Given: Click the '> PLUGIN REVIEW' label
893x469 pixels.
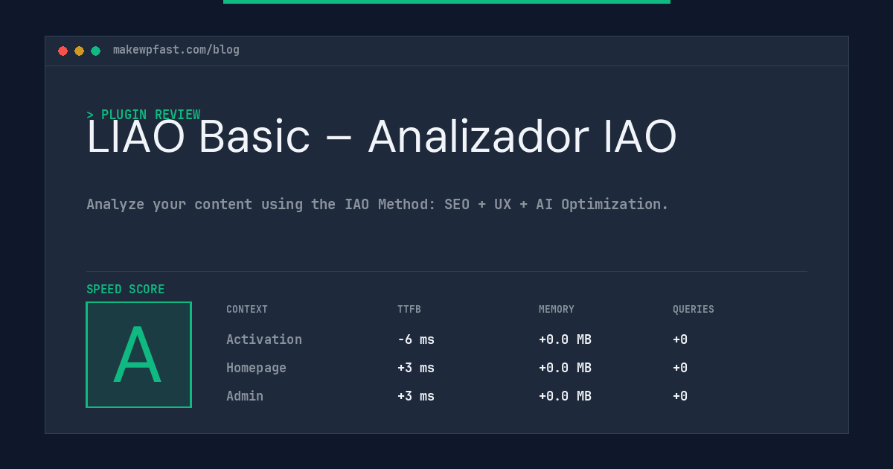Looking at the screenshot, I should pyautogui.click(x=144, y=115).
